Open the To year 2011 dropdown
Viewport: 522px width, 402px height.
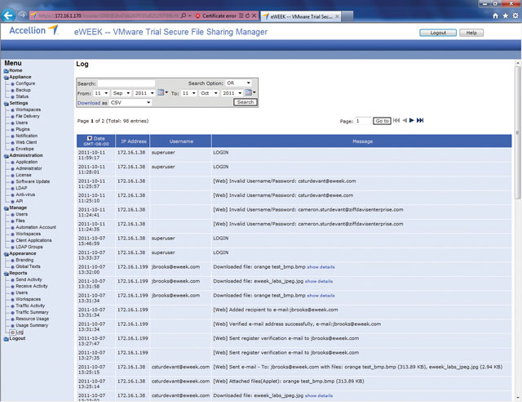(x=232, y=93)
